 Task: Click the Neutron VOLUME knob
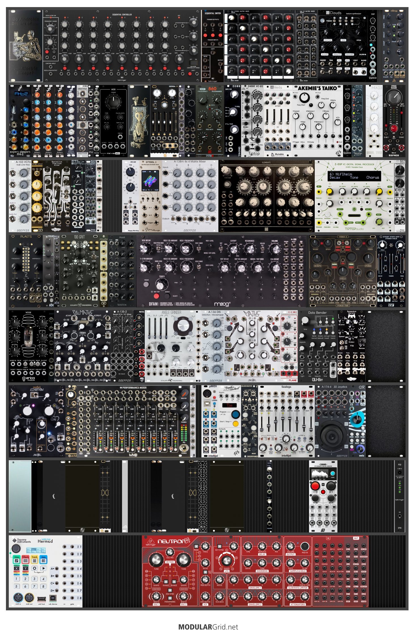[x=290, y=546]
